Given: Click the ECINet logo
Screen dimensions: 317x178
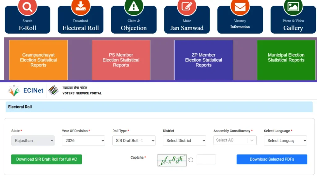Looking at the screenshot, I should (26, 91).
